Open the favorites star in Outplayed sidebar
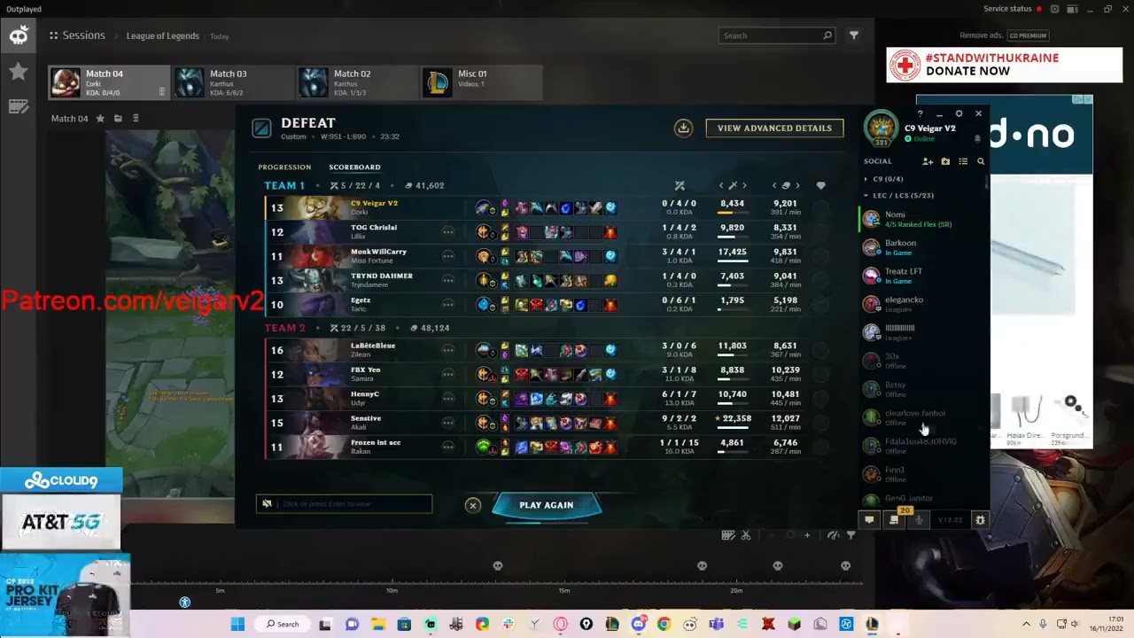This screenshot has width=1134, height=638. click(x=19, y=72)
